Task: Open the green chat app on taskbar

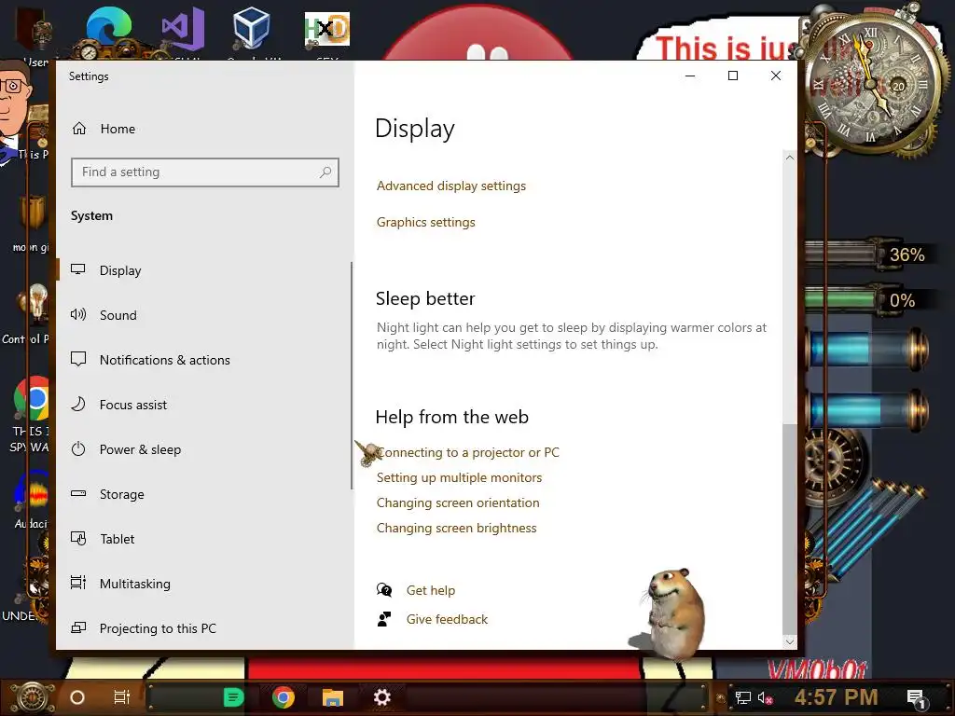Action: tap(233, 697)
